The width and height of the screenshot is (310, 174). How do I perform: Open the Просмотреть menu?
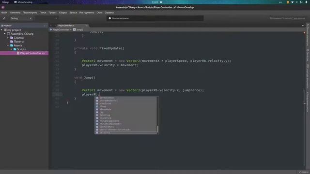click(x=30, y=13)
